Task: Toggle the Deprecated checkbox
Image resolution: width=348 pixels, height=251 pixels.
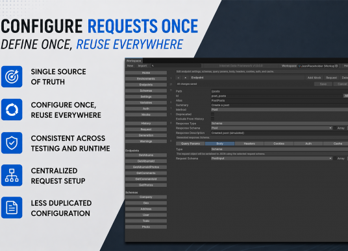Action: (x=212, y=115)
